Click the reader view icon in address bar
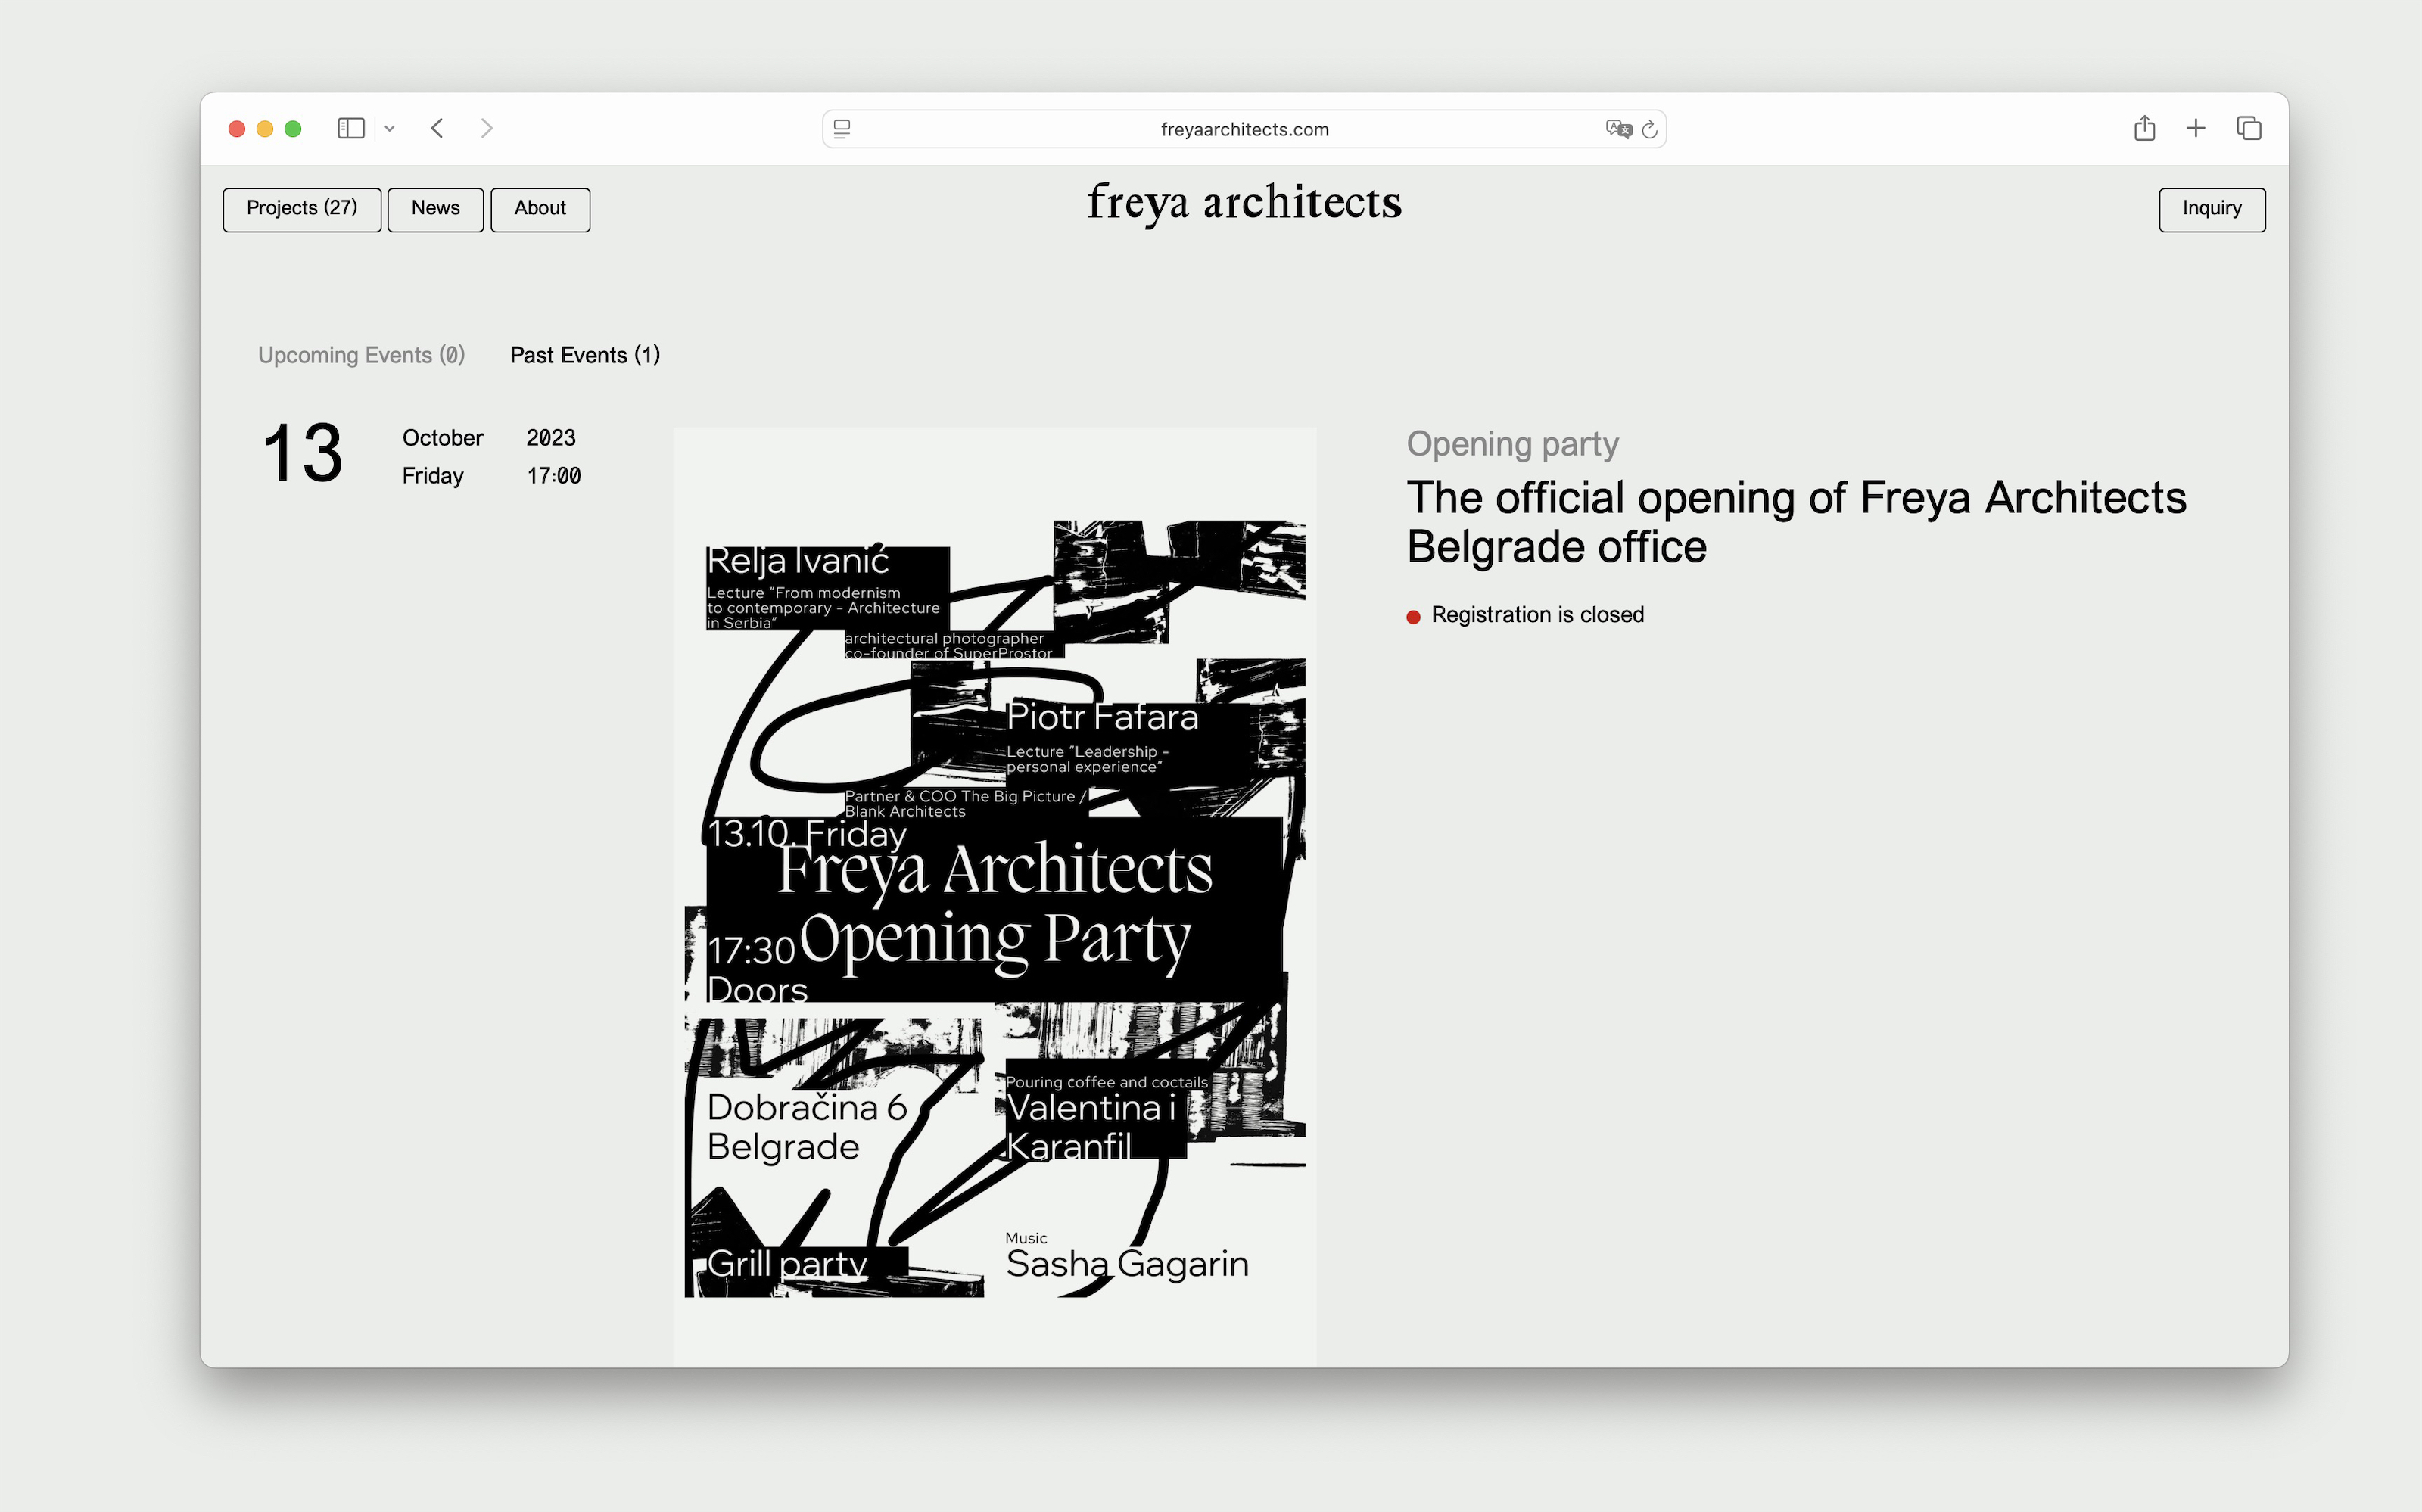The height and width of the screenshot is (1512, 2422). coord(843,129)
